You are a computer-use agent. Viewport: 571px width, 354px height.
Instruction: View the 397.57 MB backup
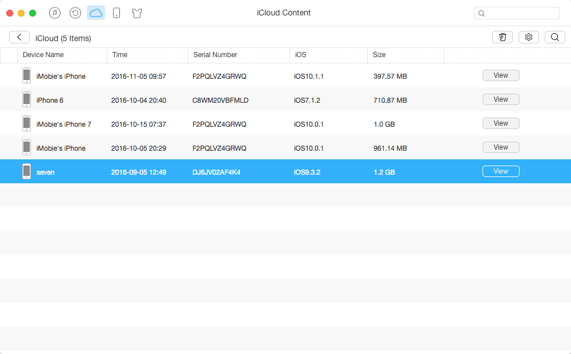(501, 75)
